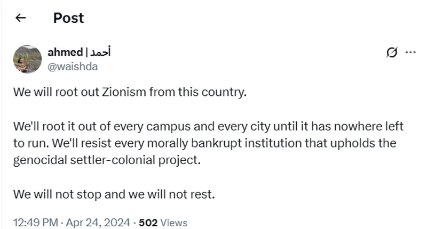Click the Post page heading

pyautogui.click(x=68, y=18)
